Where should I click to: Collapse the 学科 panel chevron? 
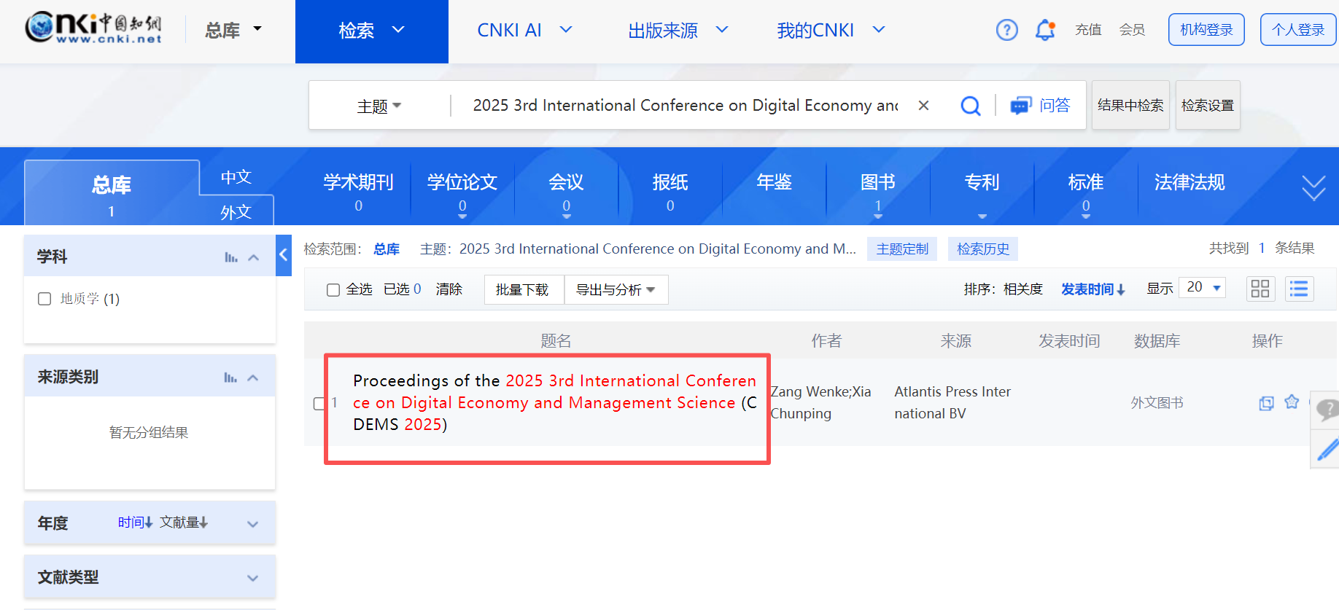click(254, 257)
